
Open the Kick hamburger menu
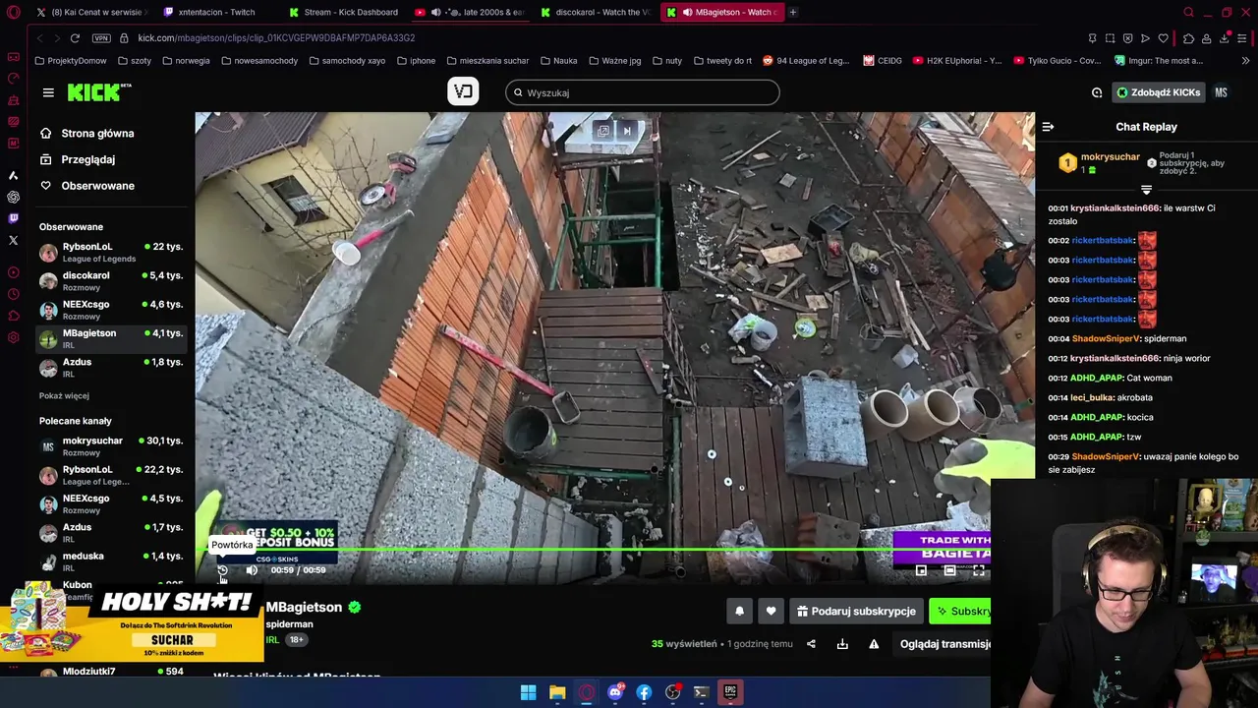tap(48, 92)
